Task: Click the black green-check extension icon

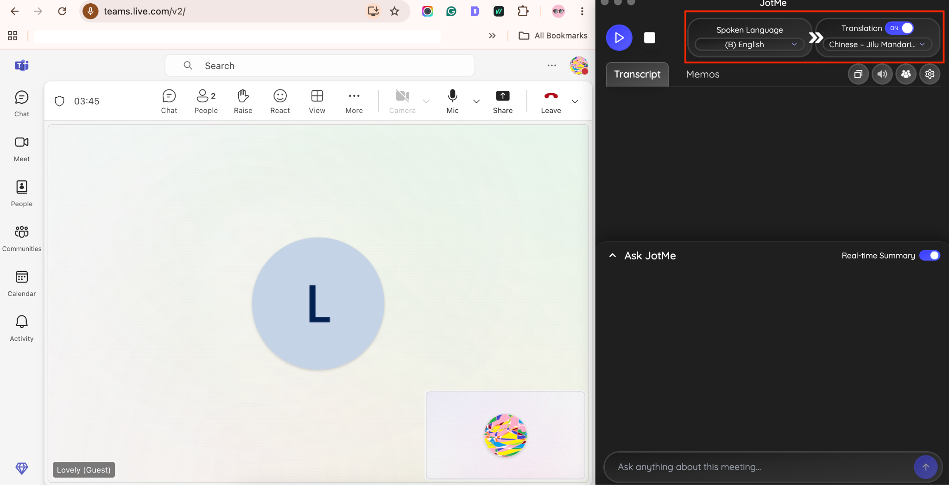Action: tap(499, 11)
